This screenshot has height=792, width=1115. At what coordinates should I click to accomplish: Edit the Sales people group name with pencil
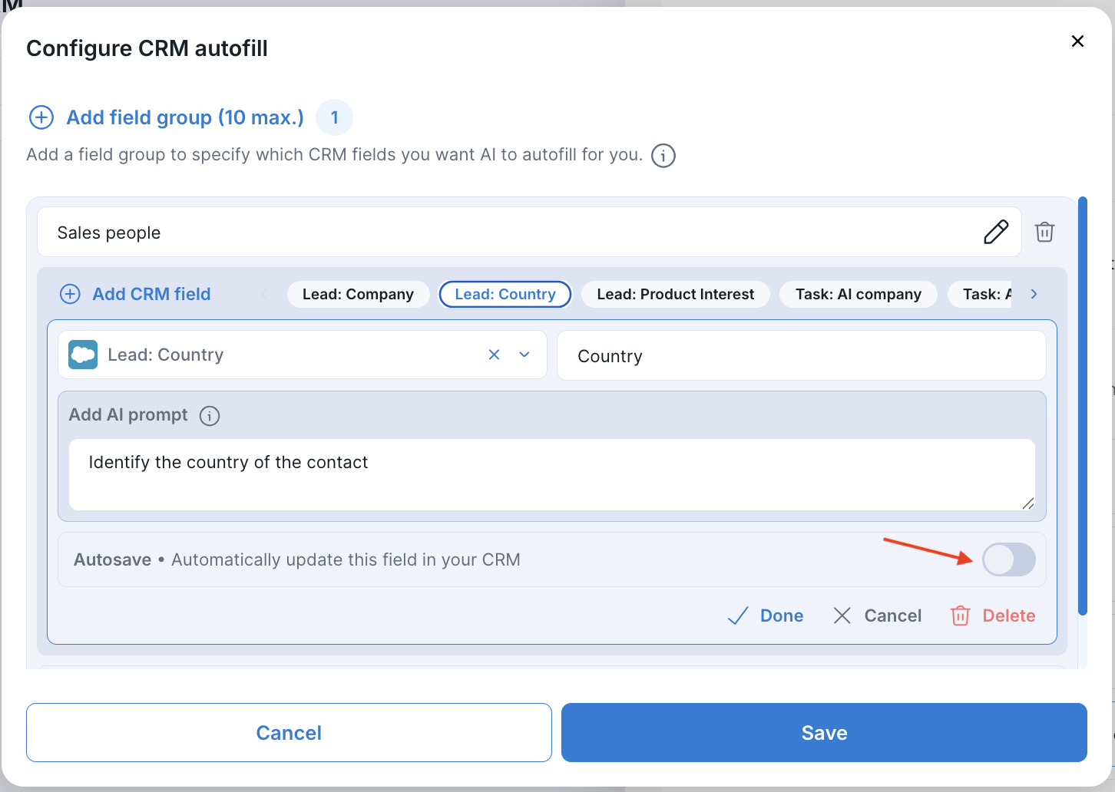click(x=996, y=232)
